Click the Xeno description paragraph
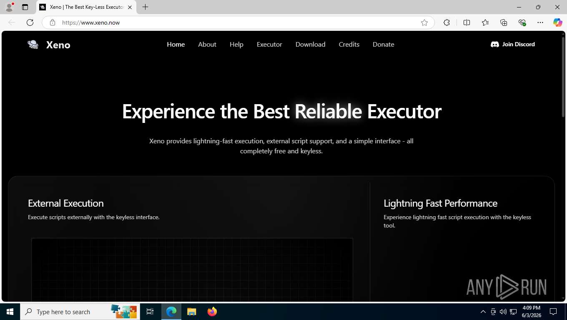This screenshot has width=567, height=320. (x=281, y=146)
